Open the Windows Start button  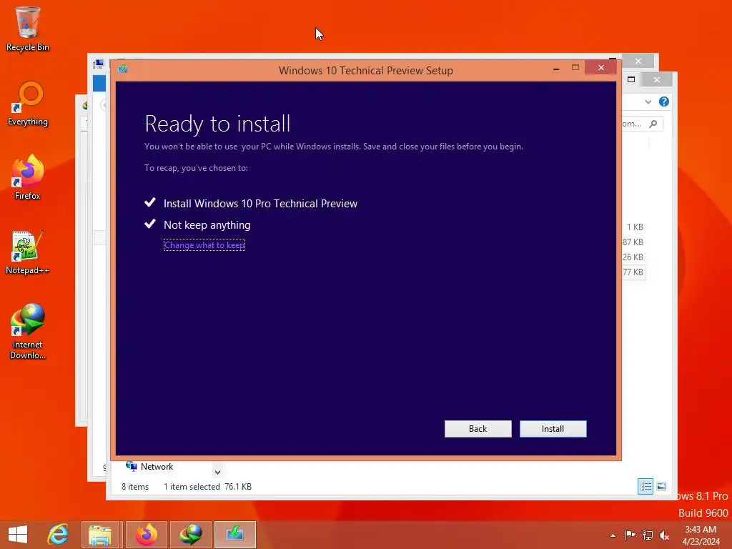tap(18, 535)
